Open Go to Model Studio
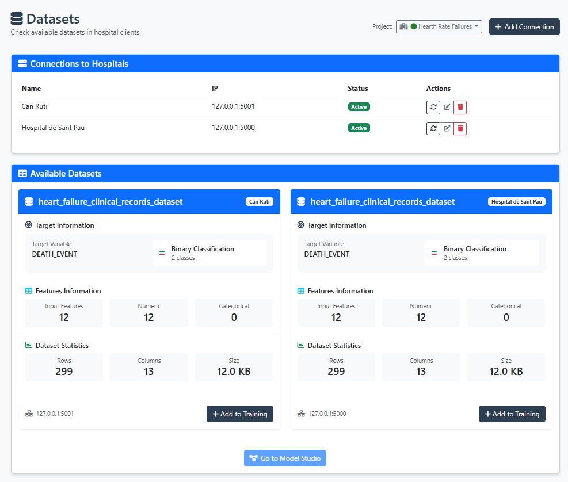Viewport: 568px width, 482px height. 285,458
